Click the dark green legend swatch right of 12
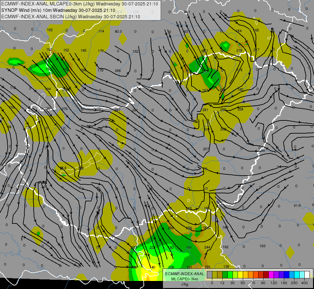This screenshot has width=314, height=289. 225,275
